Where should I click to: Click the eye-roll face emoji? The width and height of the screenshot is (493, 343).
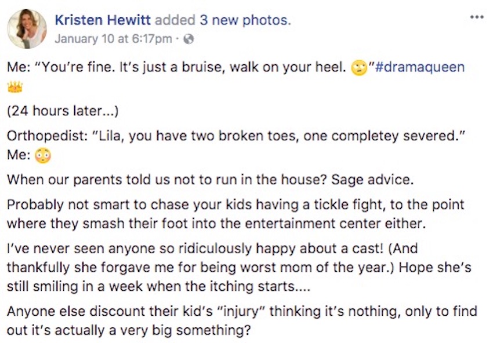tap(359, 68)
